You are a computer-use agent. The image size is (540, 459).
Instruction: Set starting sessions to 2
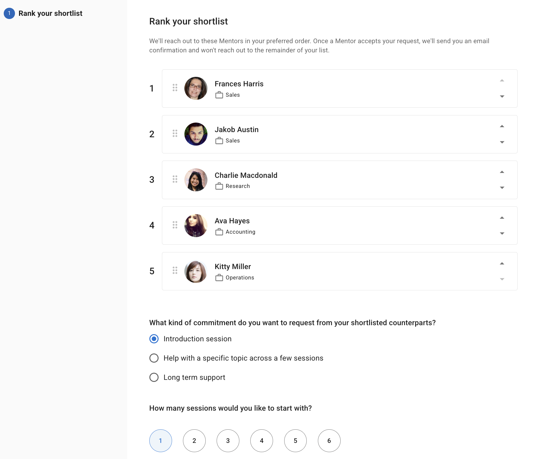tap(194, 441)
